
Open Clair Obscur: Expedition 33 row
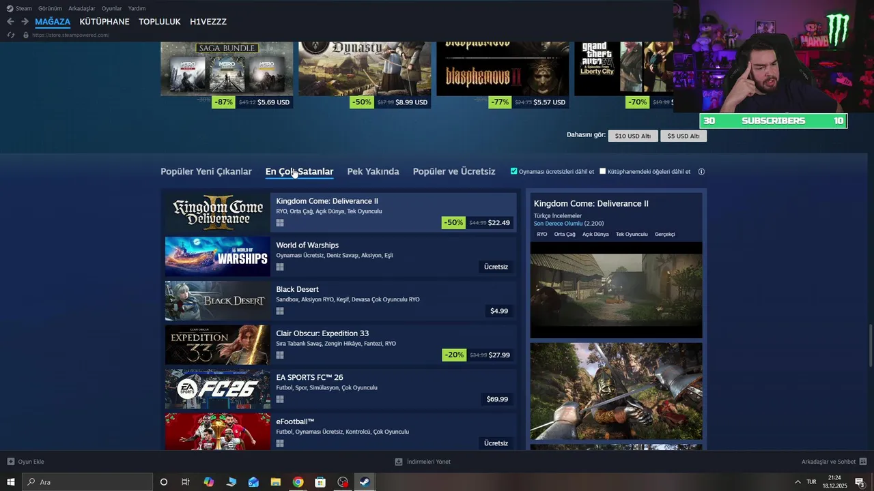(340, 344)
